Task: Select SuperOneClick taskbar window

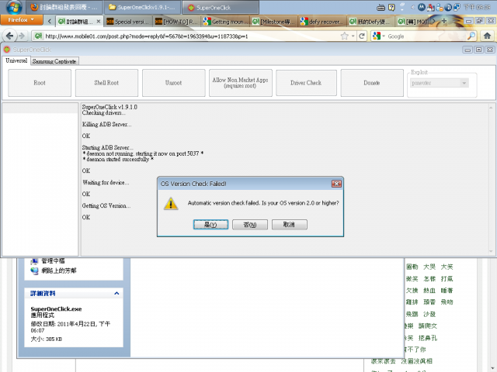Action: [221, 7]
